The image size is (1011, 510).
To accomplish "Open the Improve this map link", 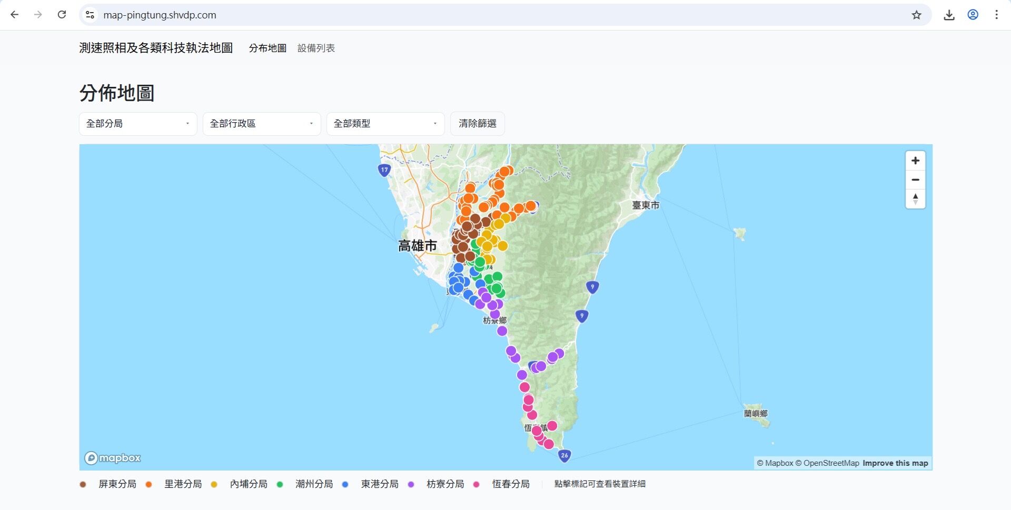I will click(x=895, y=463).
